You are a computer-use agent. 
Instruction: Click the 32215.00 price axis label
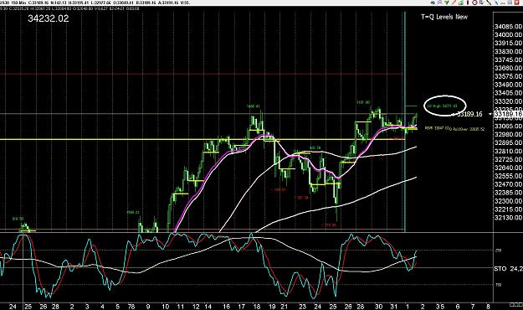tap(508, 209)
